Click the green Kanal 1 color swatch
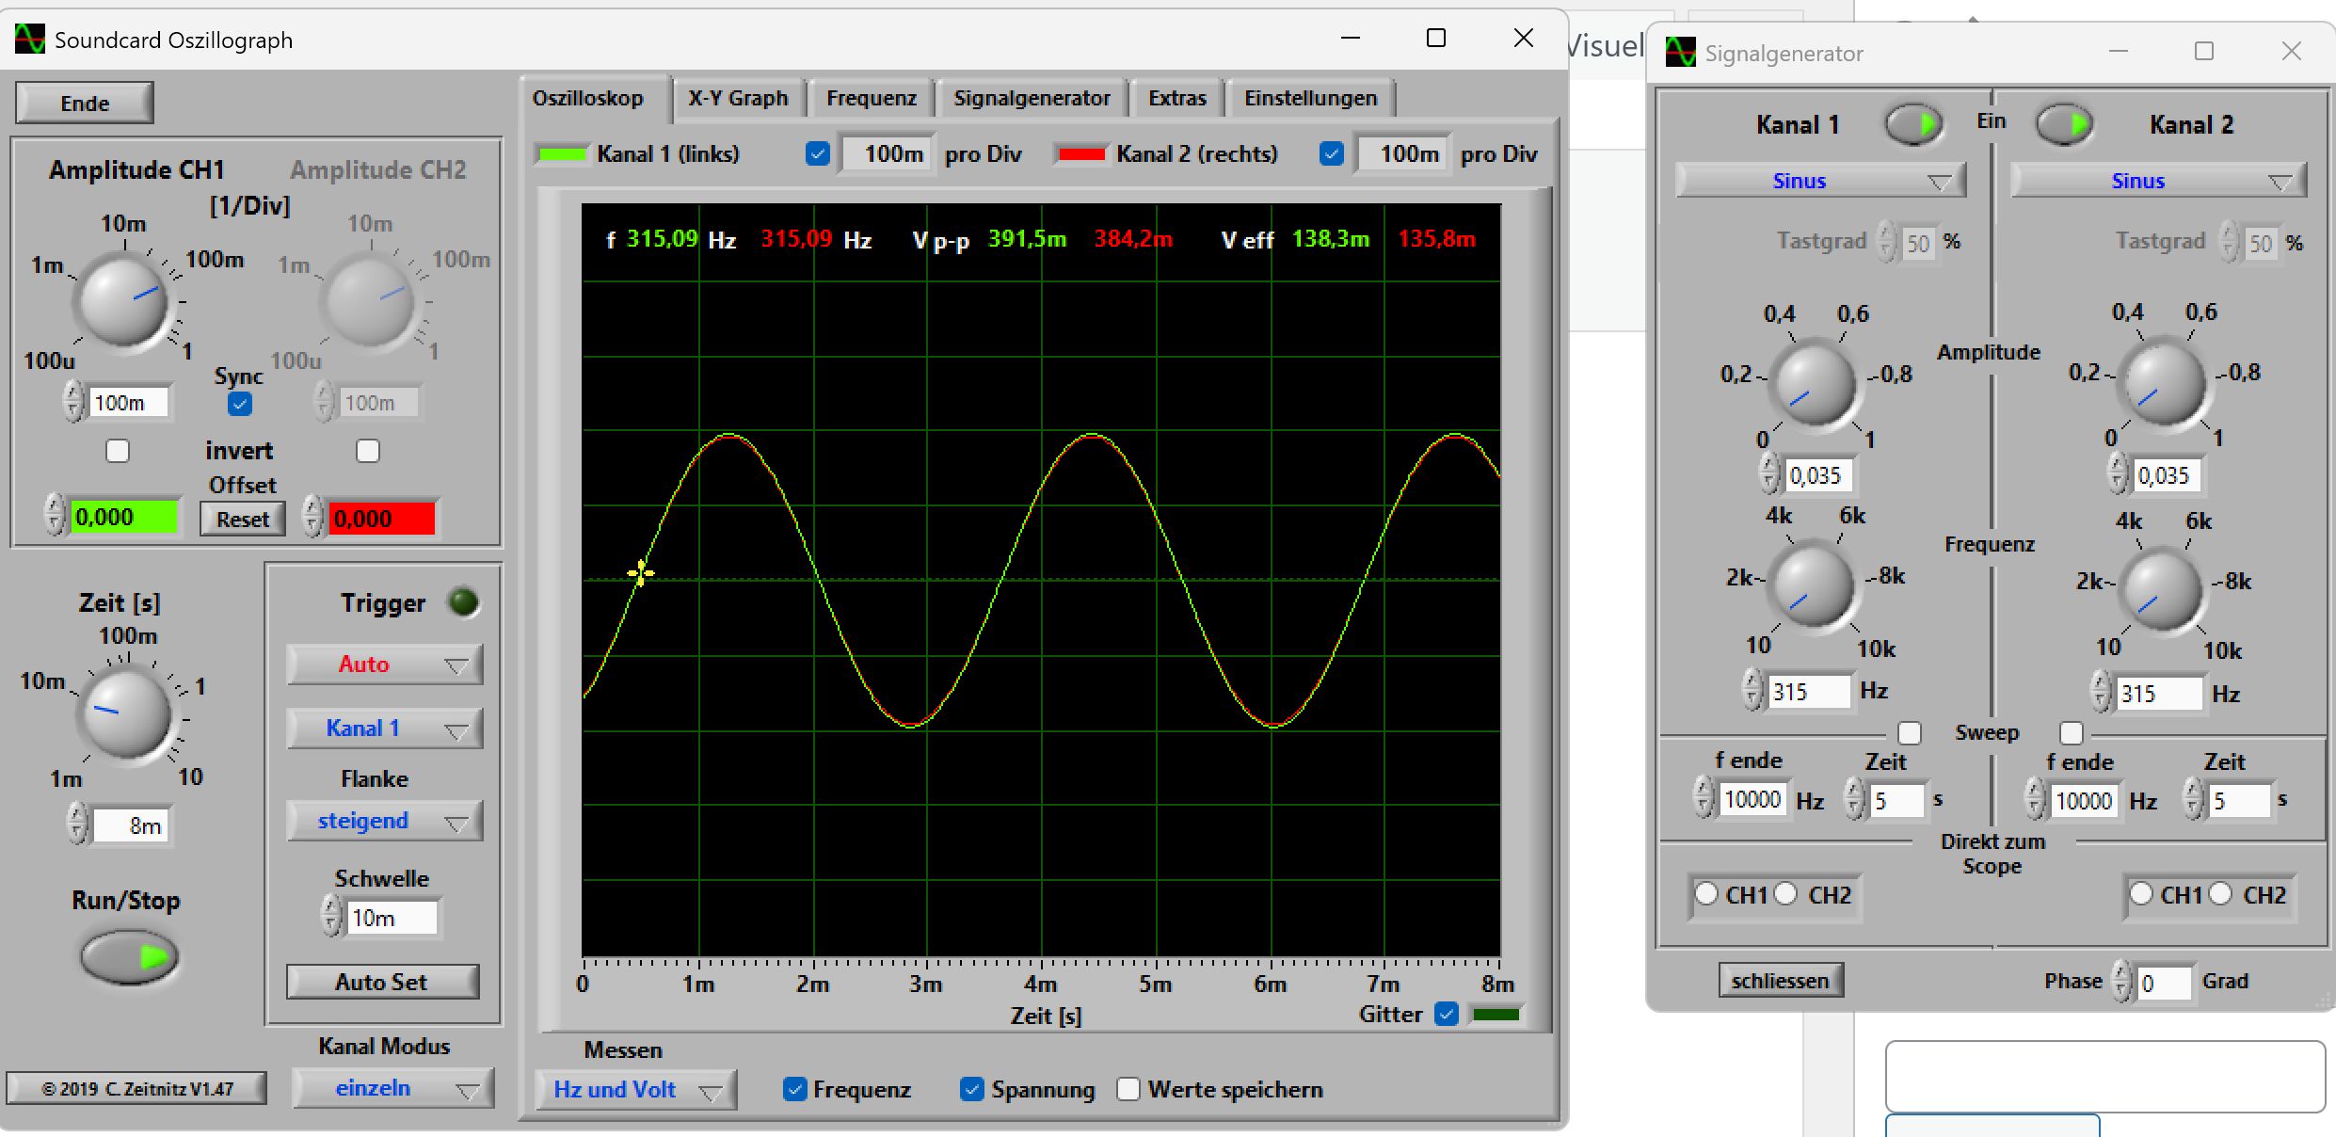Screen dimensions: 2336x1137 coord(562,154)
